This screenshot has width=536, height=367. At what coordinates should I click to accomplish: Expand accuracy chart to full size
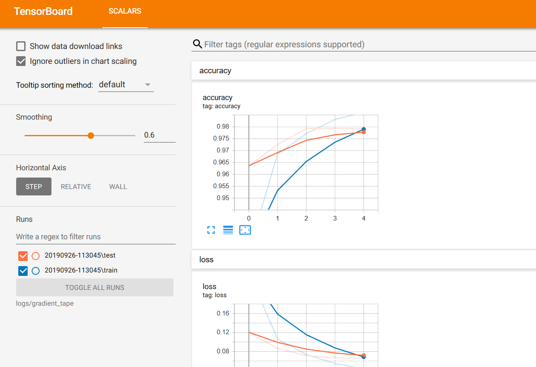(211, 230)
